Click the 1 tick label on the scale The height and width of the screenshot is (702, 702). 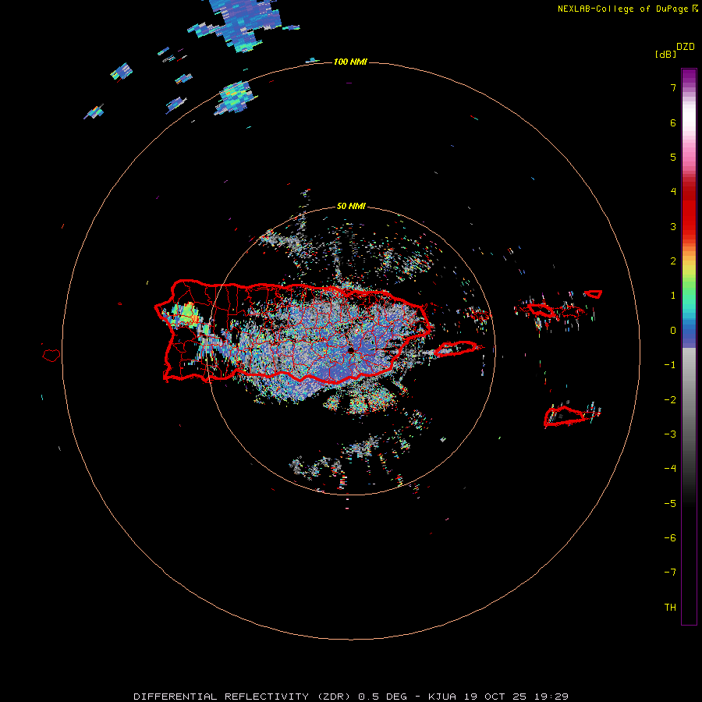coord(673,296)
